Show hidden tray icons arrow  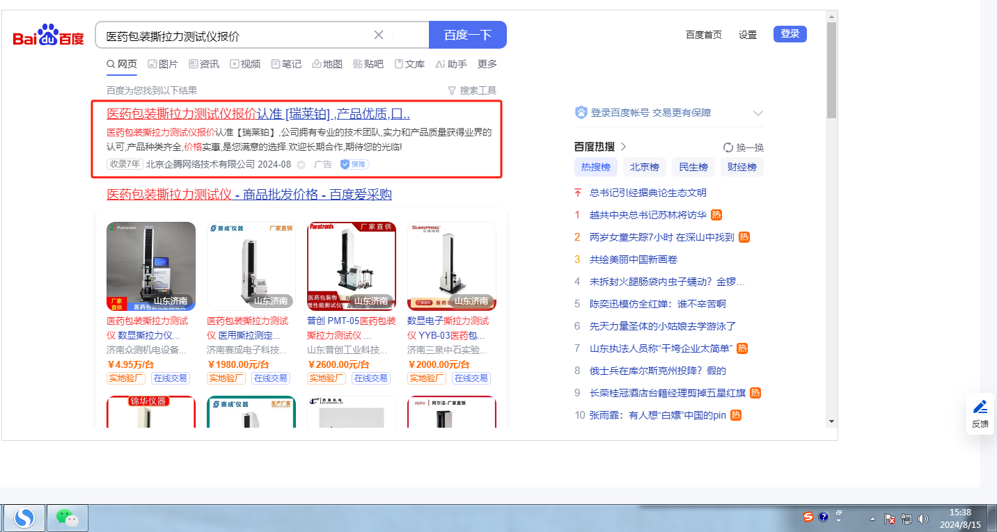[x=873, y=519]
